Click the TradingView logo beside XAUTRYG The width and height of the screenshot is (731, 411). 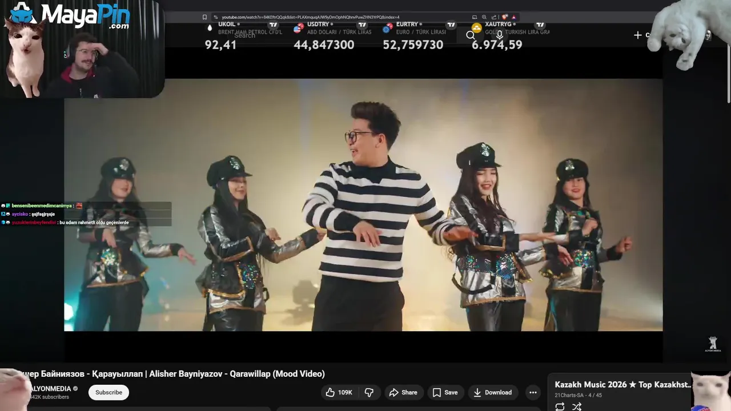pyautogui.click(x=540, y=25)
